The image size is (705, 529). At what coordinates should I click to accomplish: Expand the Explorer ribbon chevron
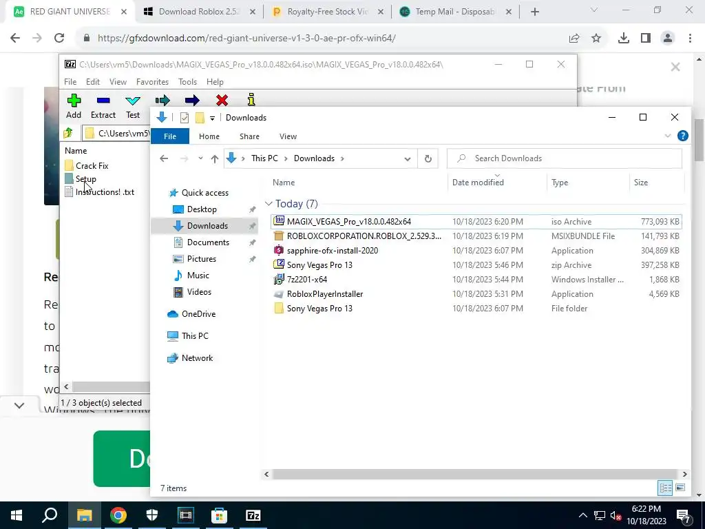tap(668, 136)
